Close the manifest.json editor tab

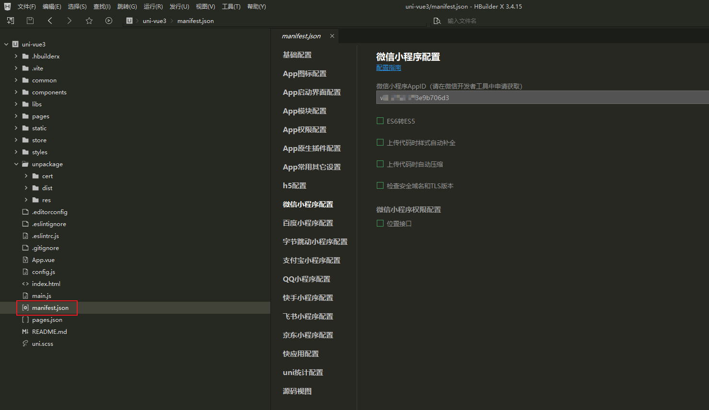click(332, 36)
